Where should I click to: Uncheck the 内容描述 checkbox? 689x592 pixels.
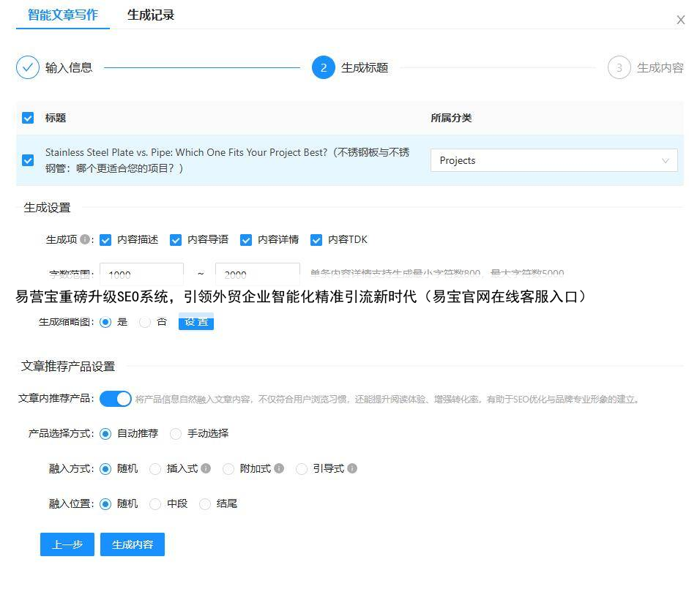pyautogui.click(x=105, y=240)
